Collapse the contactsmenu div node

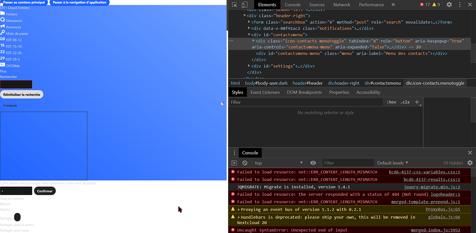pos(249,34)
